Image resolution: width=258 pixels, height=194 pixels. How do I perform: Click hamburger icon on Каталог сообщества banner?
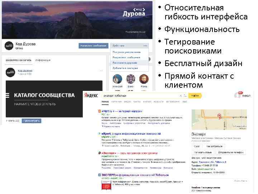[x=8, y=95]
